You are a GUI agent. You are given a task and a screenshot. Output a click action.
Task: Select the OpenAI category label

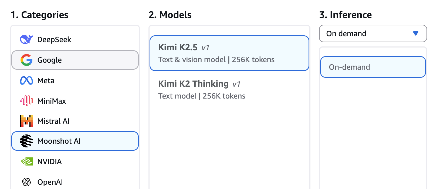(50, 182)
